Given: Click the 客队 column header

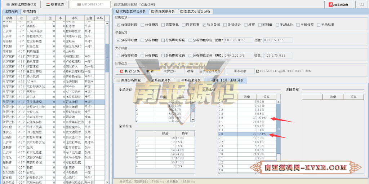Looking at the screenshot, I should (x=74, y=18).
